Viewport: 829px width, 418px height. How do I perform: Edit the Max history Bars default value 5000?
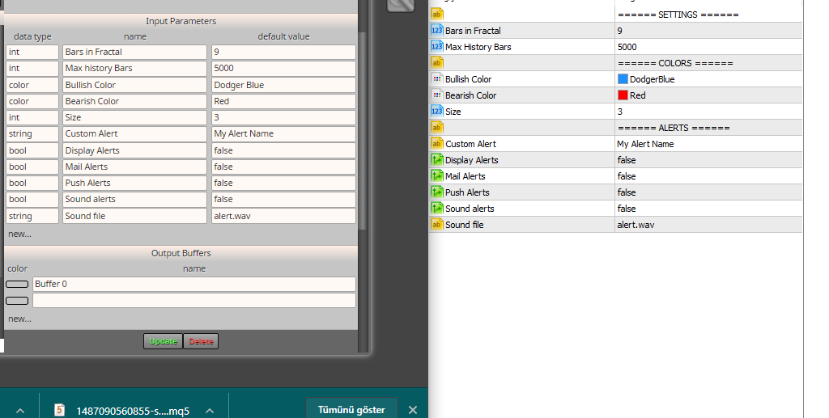point(284,68)
